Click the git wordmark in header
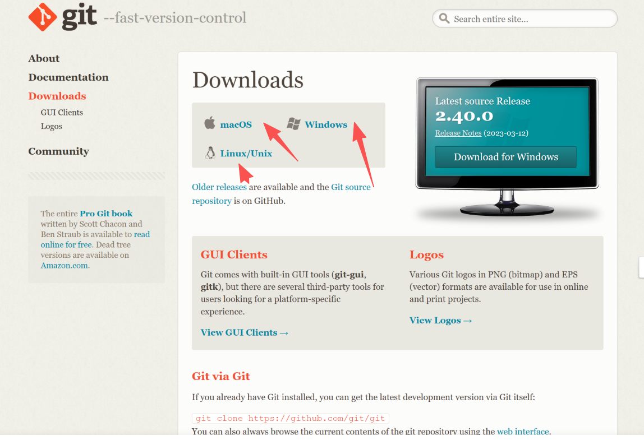Viewport: 644px width, 440px height. (x=79, y=16)
